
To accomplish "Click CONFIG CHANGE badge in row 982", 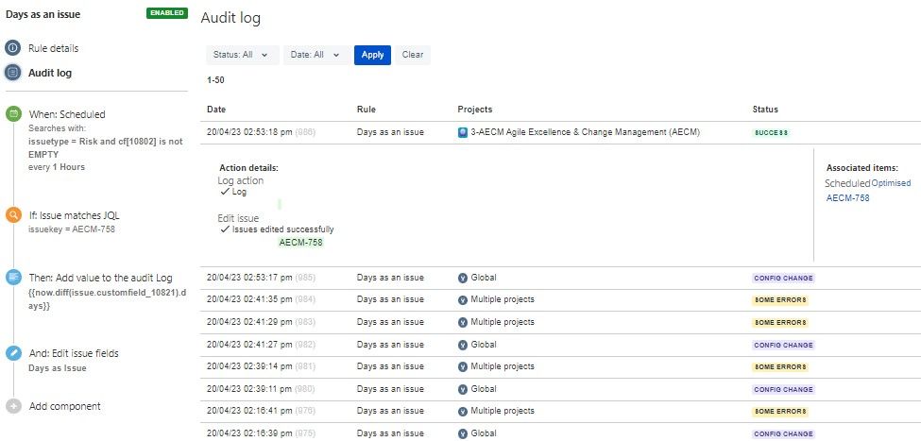I will [x=783, y=345].
